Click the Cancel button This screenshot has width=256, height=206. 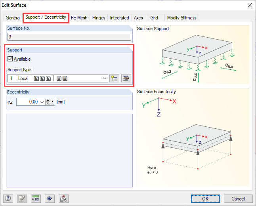(x=238, y=198)
